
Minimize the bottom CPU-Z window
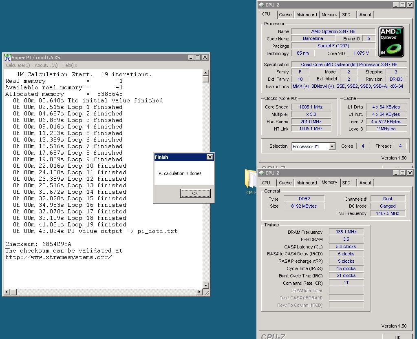pyautogui.click(x=396, y=173)
